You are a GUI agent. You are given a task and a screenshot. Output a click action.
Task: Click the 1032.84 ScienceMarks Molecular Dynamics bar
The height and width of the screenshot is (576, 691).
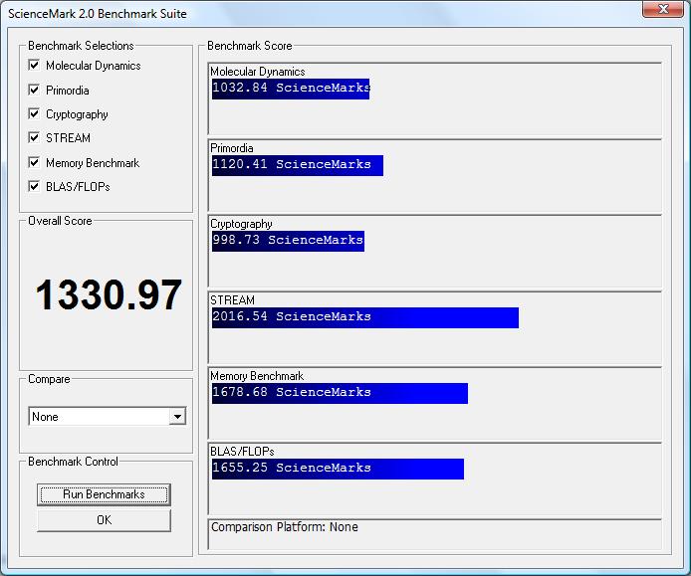tap(291, 89)
